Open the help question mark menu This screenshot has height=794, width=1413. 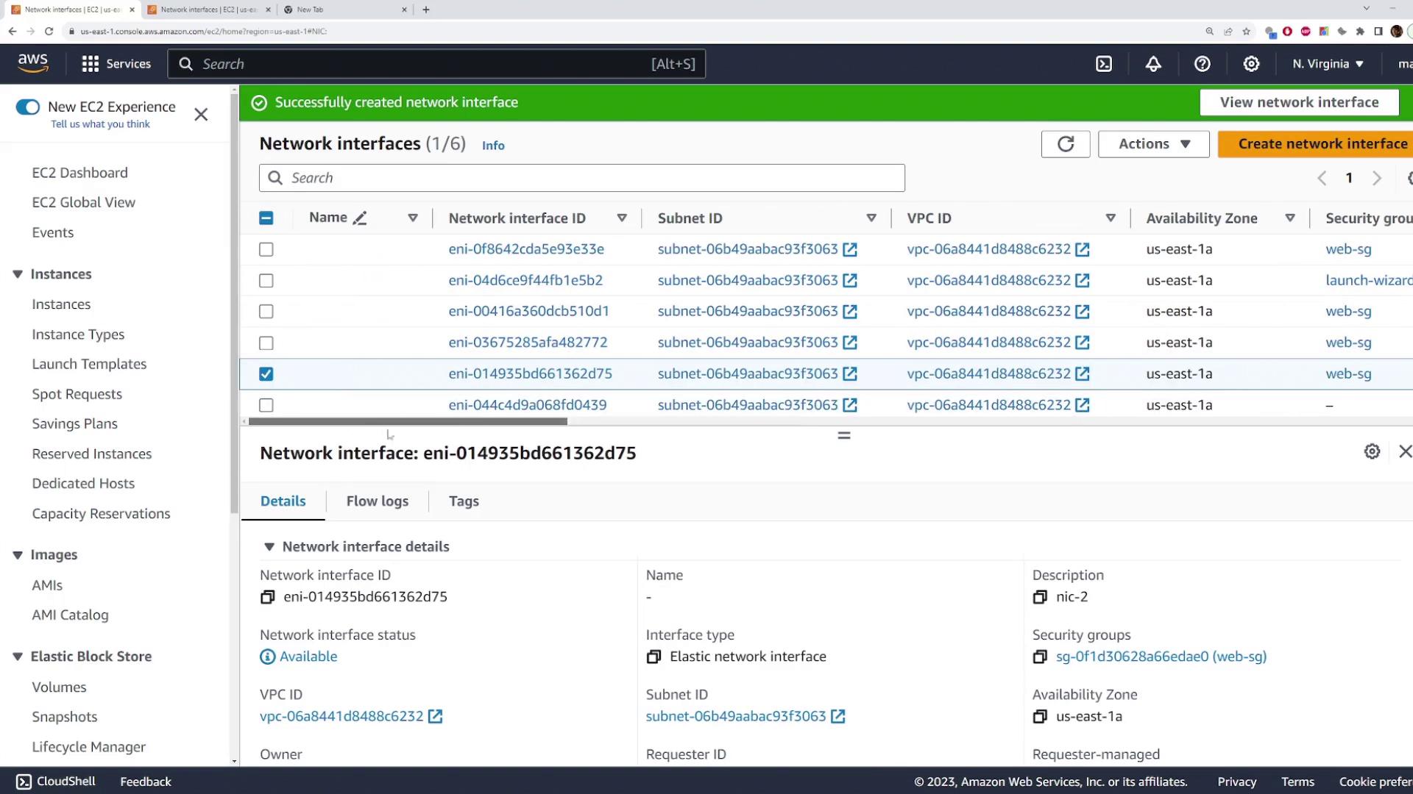point(1202,64)
